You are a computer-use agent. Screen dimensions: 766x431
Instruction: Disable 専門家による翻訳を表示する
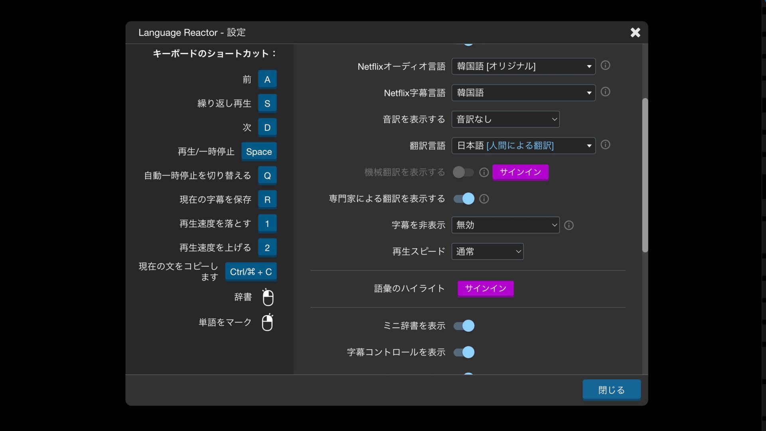pos(463,198)
